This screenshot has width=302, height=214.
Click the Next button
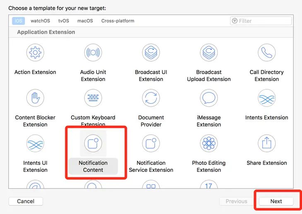[276, 201]
